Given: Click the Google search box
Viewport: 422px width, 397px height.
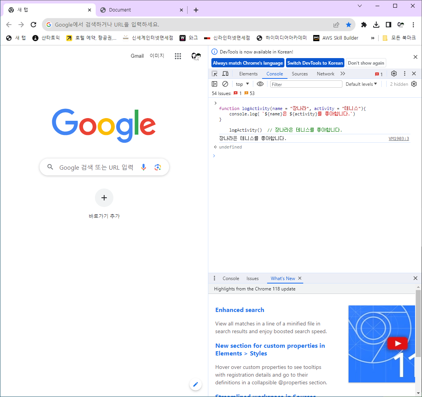Looking at the screenshot, I should click(104, 167).
